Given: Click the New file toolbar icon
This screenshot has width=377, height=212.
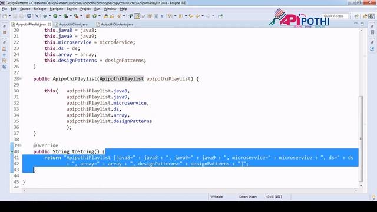Looking at the screenshot, I should click(x=5, y=16).
